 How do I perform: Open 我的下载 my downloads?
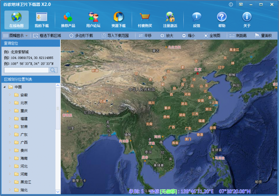tap(41, 20)
